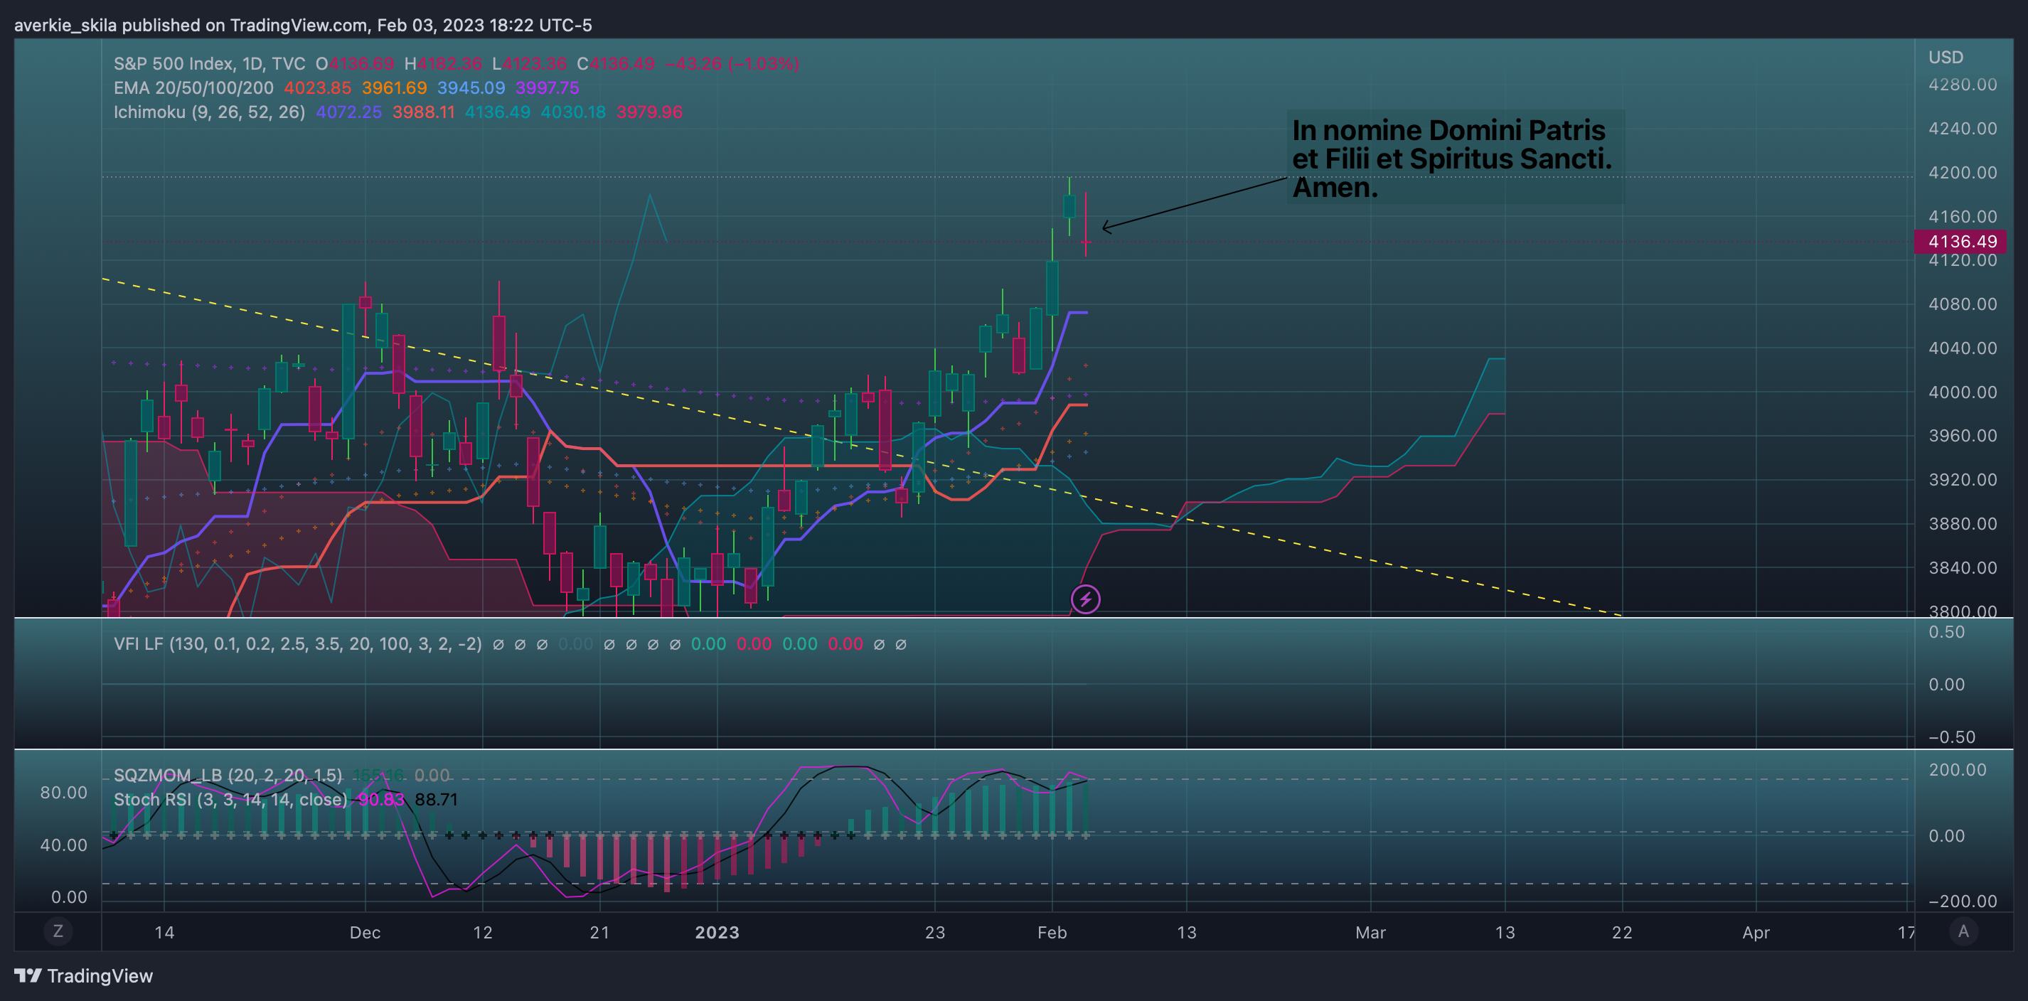Click the Stoch RSI indicator label
2028x1001 pixels.
(230, 800)
